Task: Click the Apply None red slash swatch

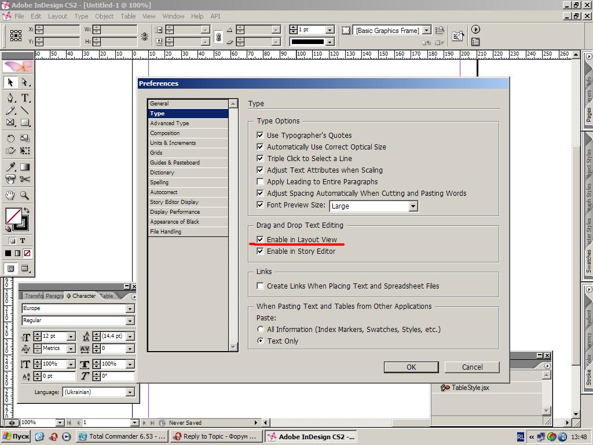Action: [27, 253]
